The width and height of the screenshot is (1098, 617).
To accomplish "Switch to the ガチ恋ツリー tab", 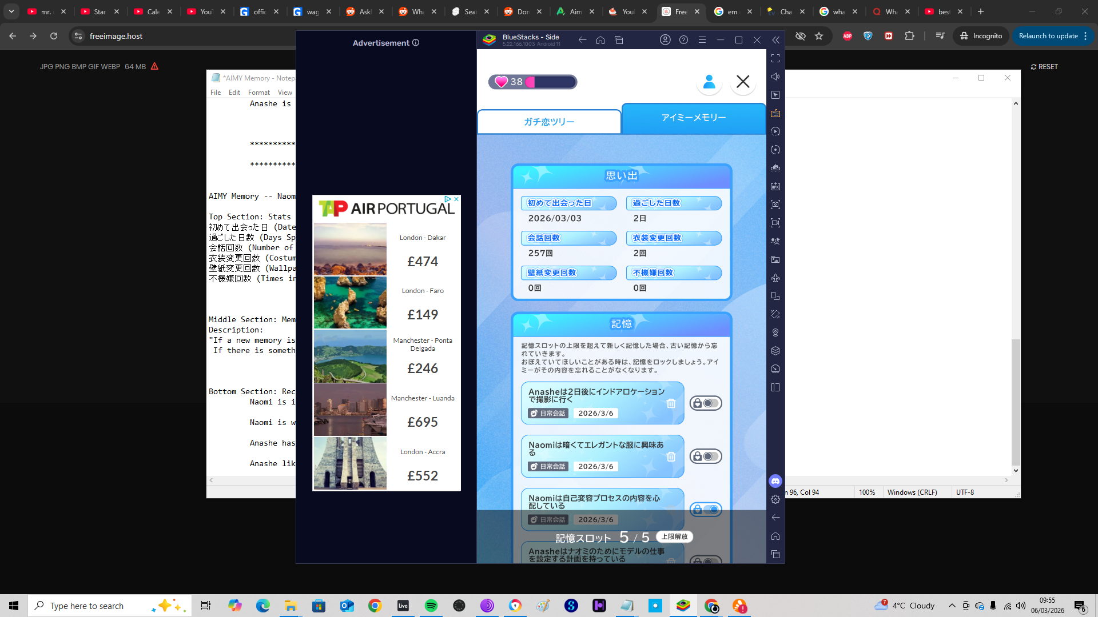I will click(549, 122).
